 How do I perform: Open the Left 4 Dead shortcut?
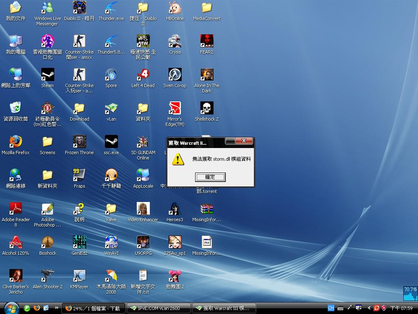coord(143,75)
